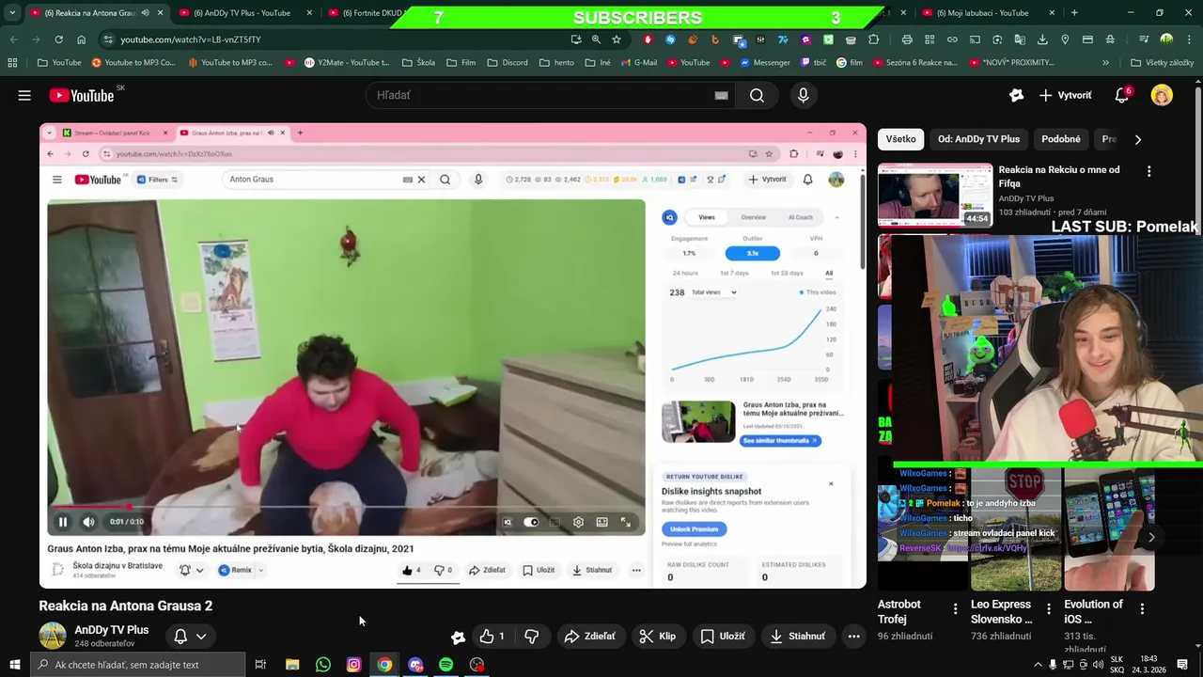Open options for Evolution of iOS video
Viewport: 1203px width, 677px height.
(1142, 609)
